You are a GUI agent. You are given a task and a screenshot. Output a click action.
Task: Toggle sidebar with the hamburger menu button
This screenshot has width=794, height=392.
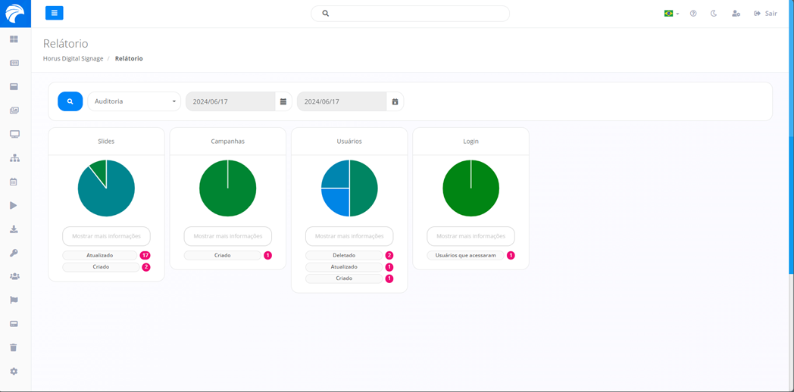pyautogui.click(x=54, y=13)
